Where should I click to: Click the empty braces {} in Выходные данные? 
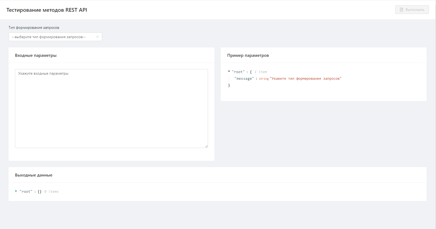40,192
